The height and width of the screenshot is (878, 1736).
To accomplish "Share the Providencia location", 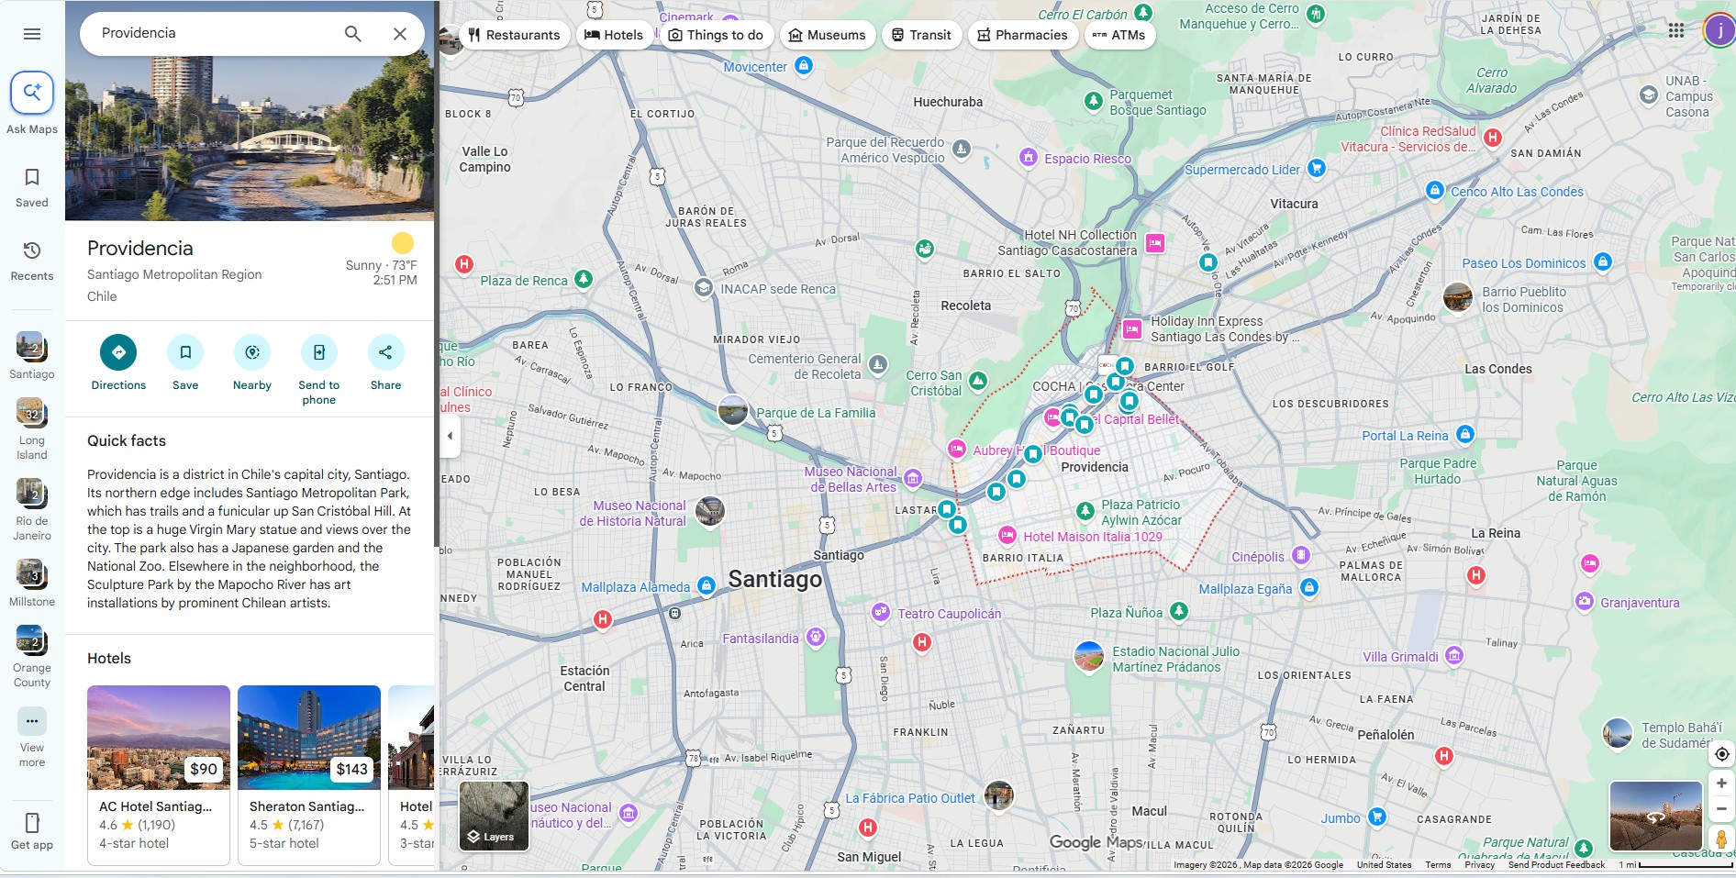I will (385, 353).
